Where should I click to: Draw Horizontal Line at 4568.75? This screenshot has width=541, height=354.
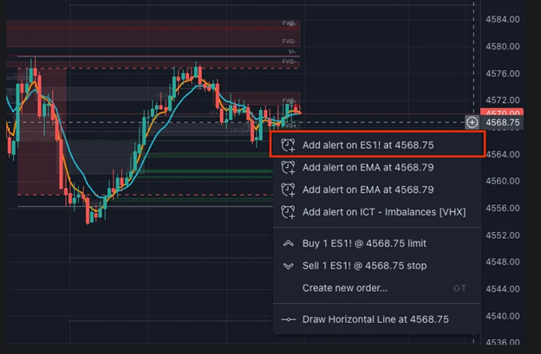[x=377, y=319]
